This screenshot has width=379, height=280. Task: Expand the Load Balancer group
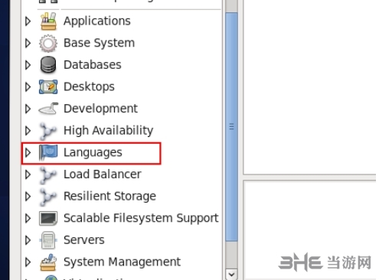tap(28, 174)
